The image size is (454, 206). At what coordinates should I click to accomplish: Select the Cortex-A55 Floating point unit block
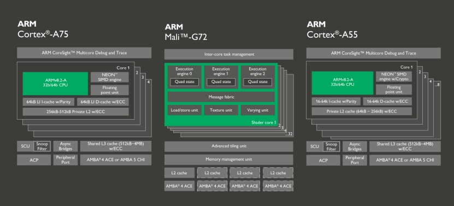(x=394, y=90)
